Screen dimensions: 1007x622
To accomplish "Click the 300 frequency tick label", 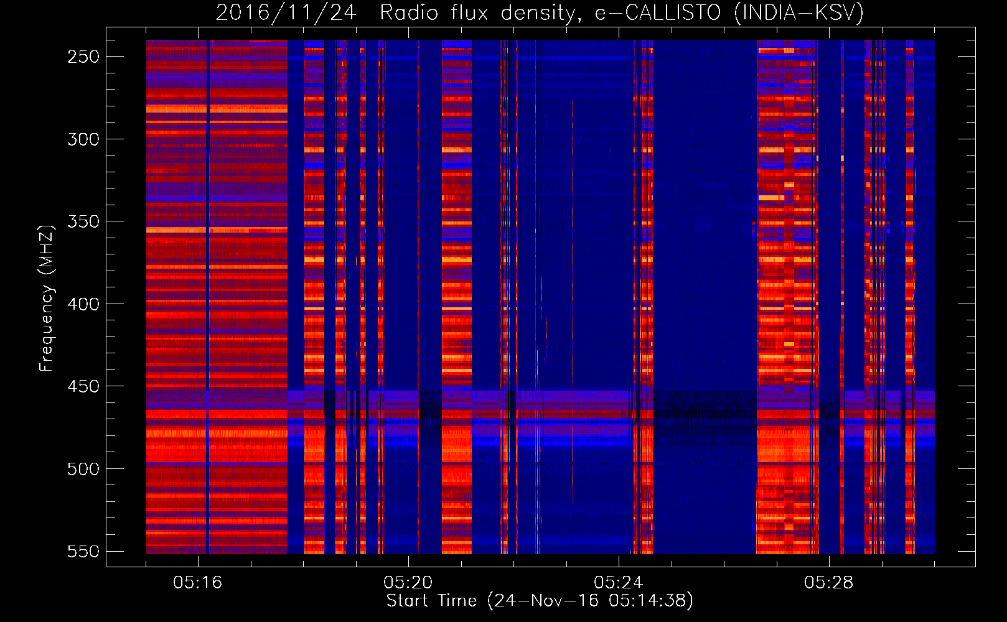I will pos(83,139).
